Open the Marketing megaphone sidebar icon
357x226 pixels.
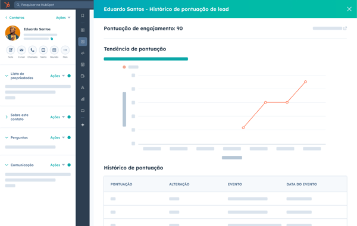tap(83, 53)
